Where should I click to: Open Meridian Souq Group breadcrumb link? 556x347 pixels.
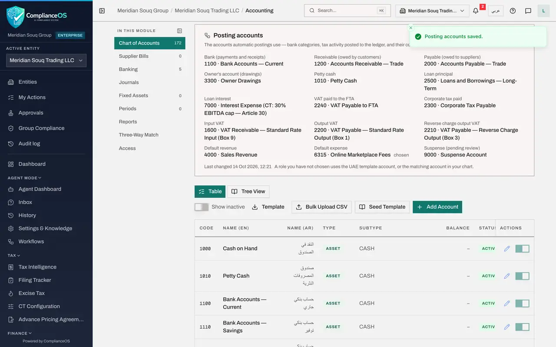click(x=143, y=10)
